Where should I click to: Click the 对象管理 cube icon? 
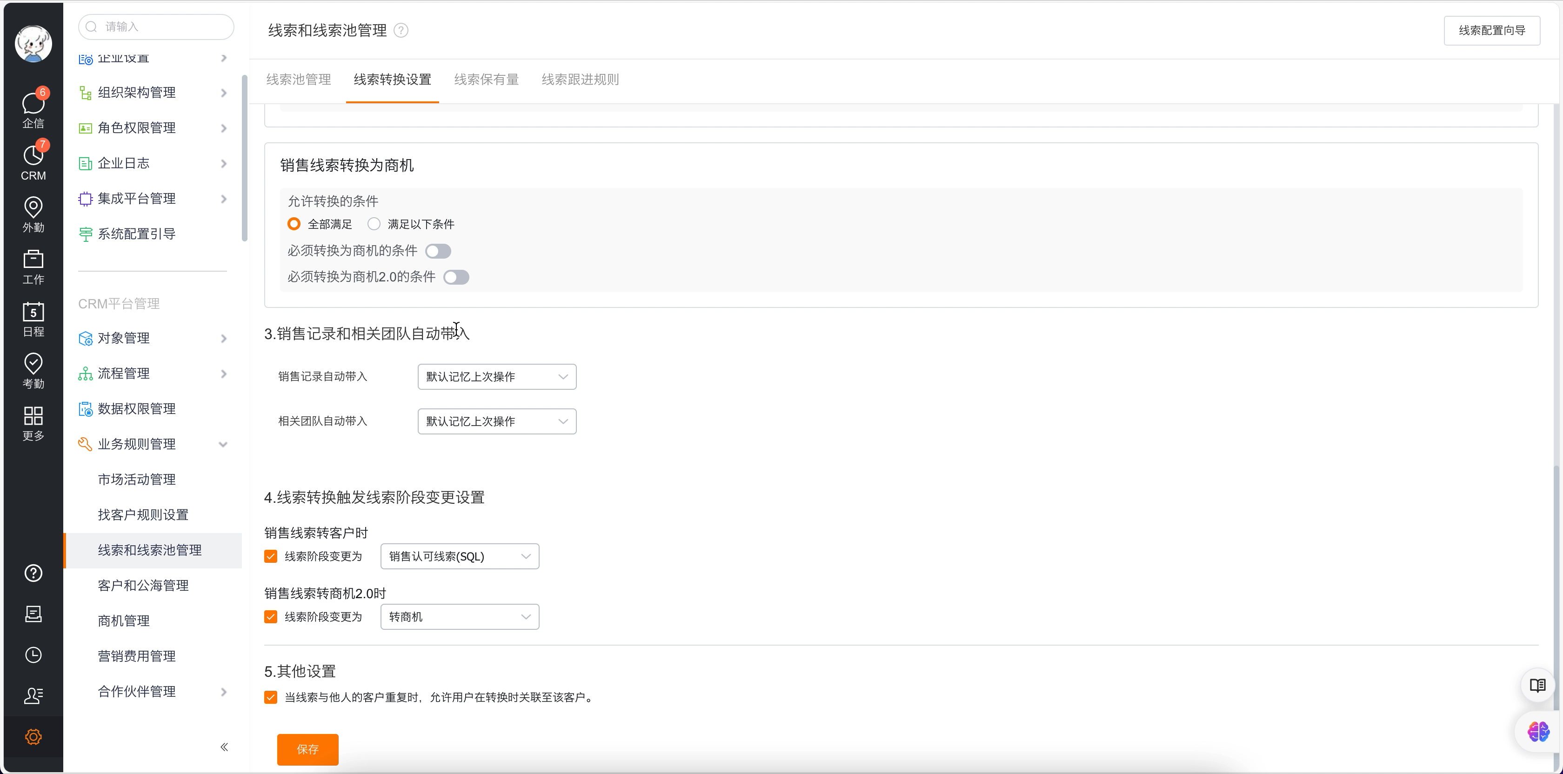[x=86, y=339]
